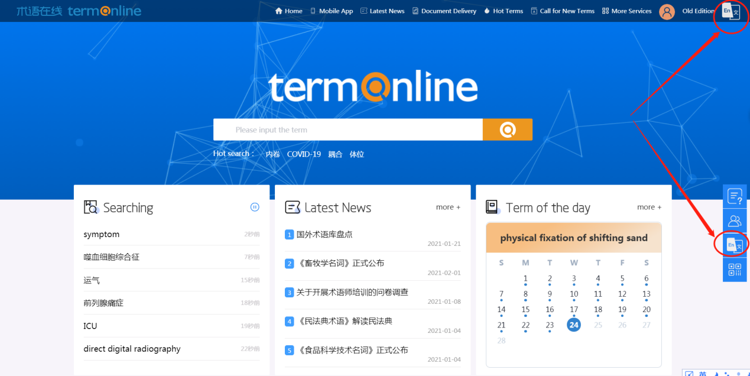
Task: Open 'direct digital radiography' search entry
Action: [x=132, y=349]
